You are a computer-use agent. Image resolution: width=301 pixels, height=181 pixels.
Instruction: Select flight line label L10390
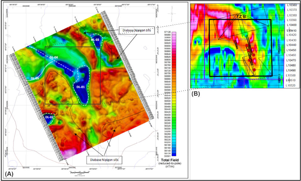click(x=292, y=20)
